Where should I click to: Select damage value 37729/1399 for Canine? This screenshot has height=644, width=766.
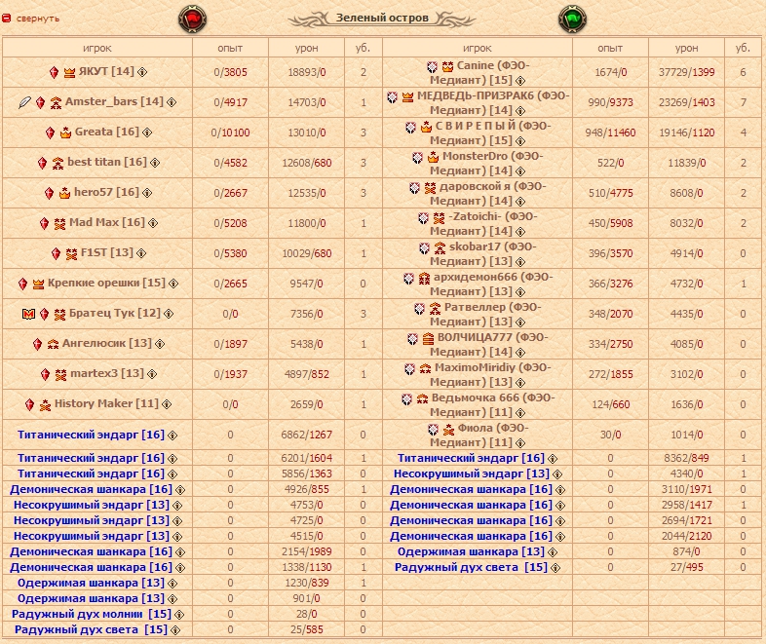pyautogui.click(x=686, y=73)
